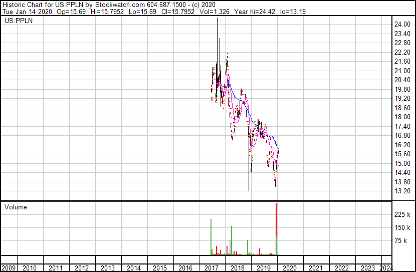416x272 pixels.
Task: Click the 16.20 price axis value
Action: pos(402,145)
